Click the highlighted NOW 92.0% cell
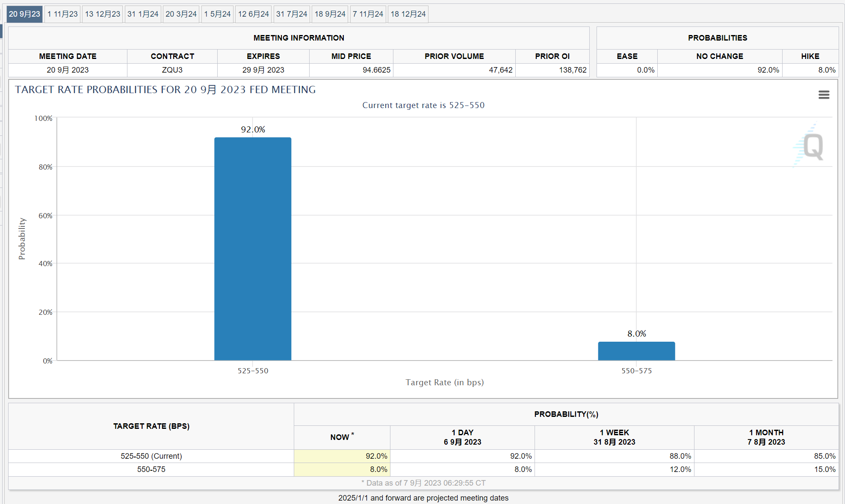Image resolution: width=845 pixels, height=504 pixels. [342, 456]
